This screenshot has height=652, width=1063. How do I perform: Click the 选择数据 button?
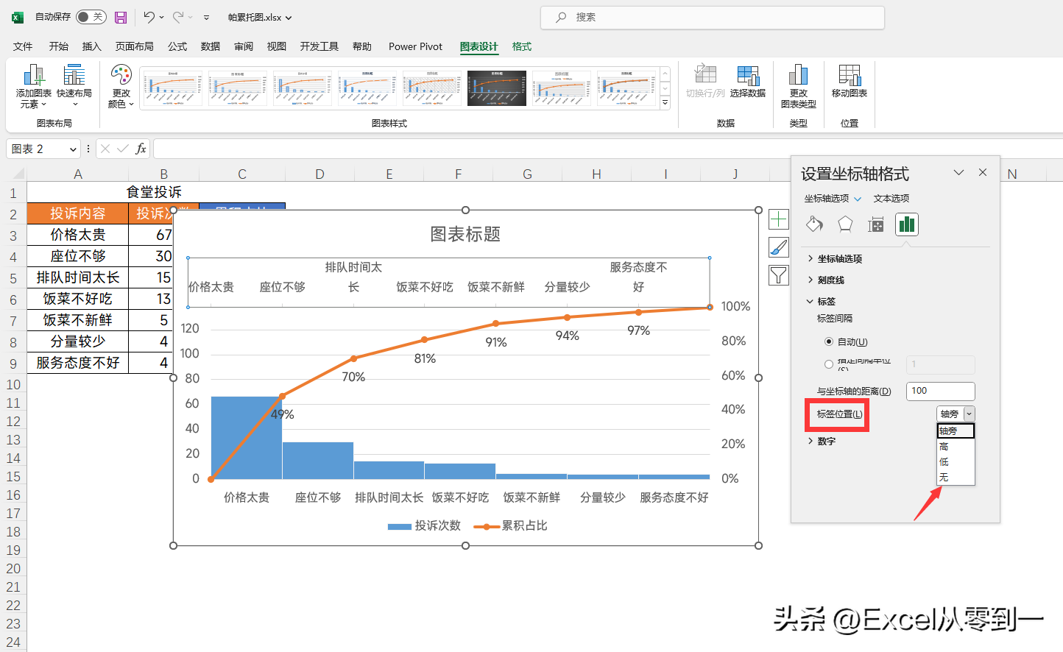coord(748,82)
